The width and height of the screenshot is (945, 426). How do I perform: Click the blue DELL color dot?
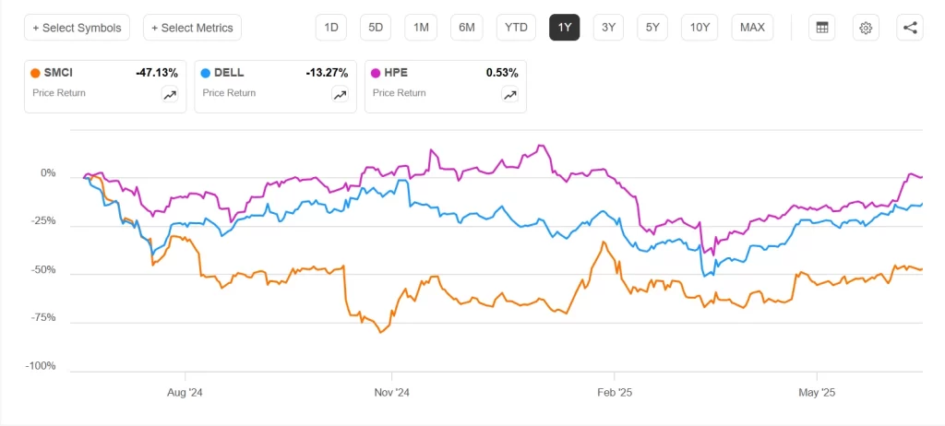[205, 73]
